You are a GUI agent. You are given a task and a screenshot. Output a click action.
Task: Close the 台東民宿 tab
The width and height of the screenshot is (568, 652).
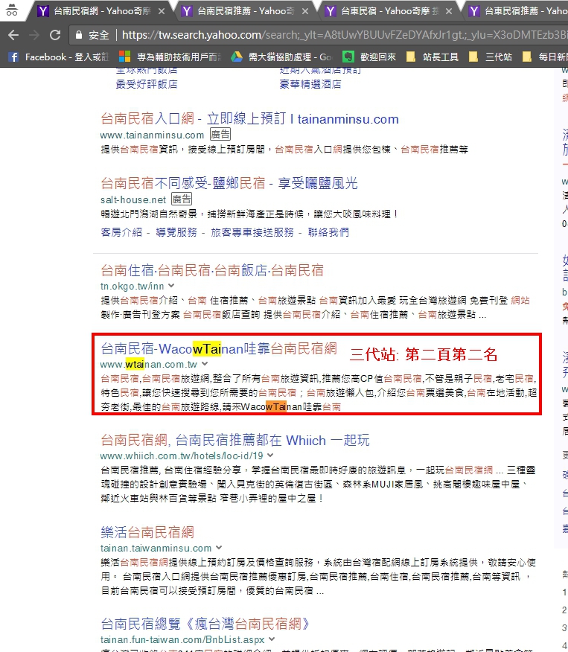coord(449,11)
